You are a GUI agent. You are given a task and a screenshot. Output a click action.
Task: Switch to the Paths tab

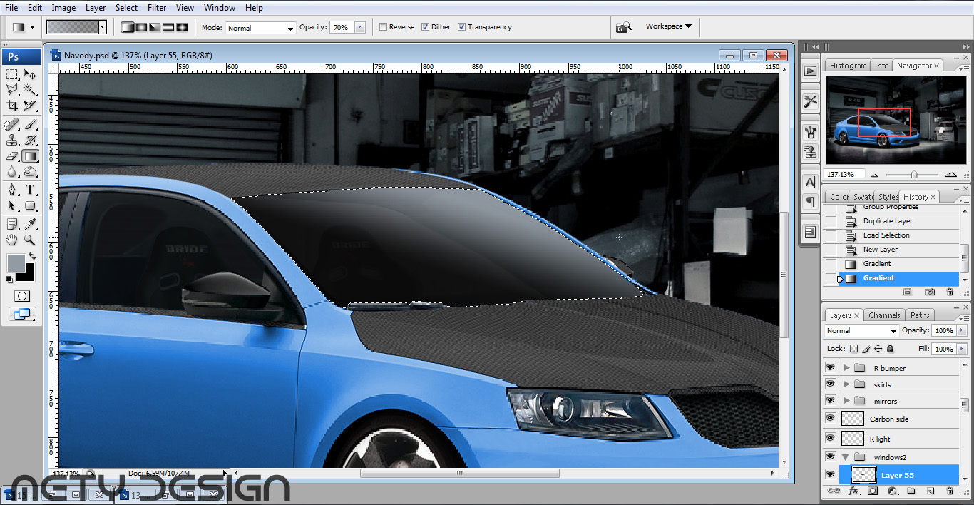(920, 315)
